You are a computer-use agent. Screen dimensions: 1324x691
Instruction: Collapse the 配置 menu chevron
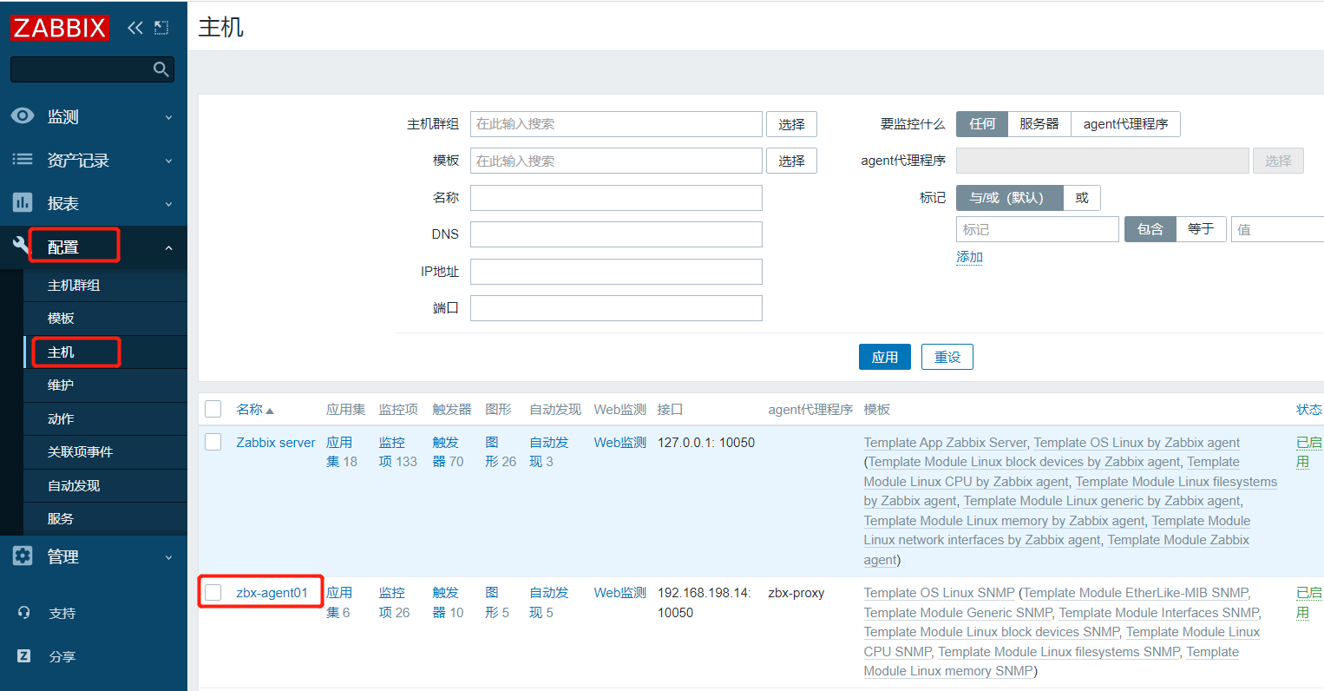[x=168, y=248]
